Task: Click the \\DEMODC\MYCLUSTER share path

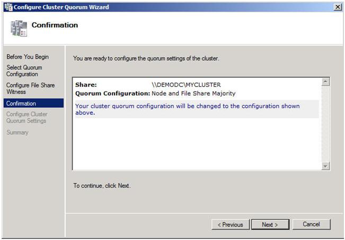Action: click(185, 85)
